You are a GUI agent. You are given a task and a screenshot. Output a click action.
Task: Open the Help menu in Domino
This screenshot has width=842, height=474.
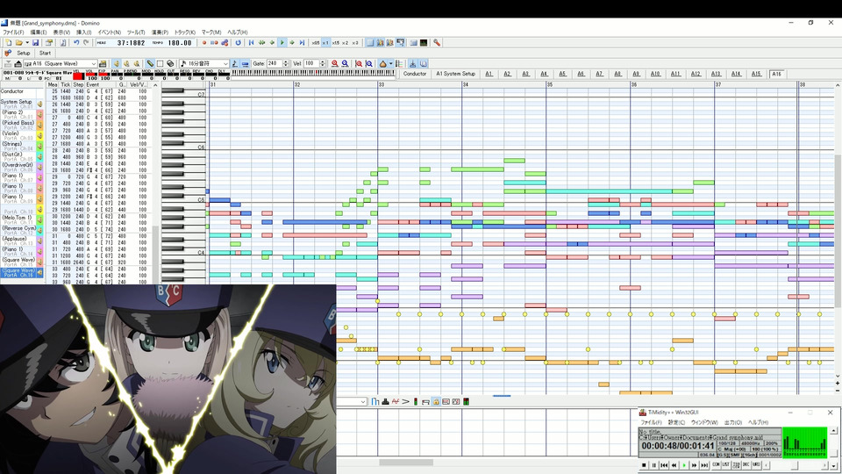pyautogui.click(x=238, y=32)
